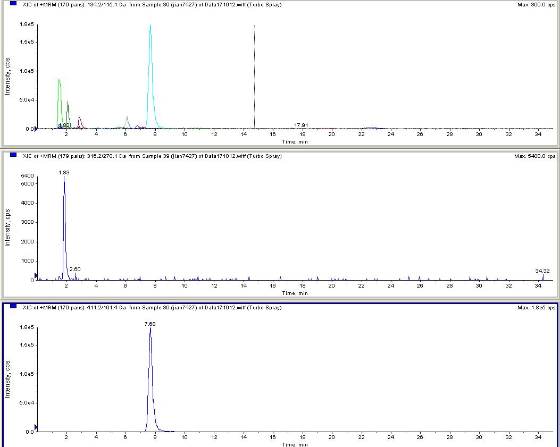Click the blue threshold arrow in the bottom pane
560x447 pixels.
[x=36, y=427]
